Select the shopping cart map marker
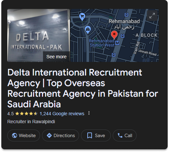 (x=82, y=17)
